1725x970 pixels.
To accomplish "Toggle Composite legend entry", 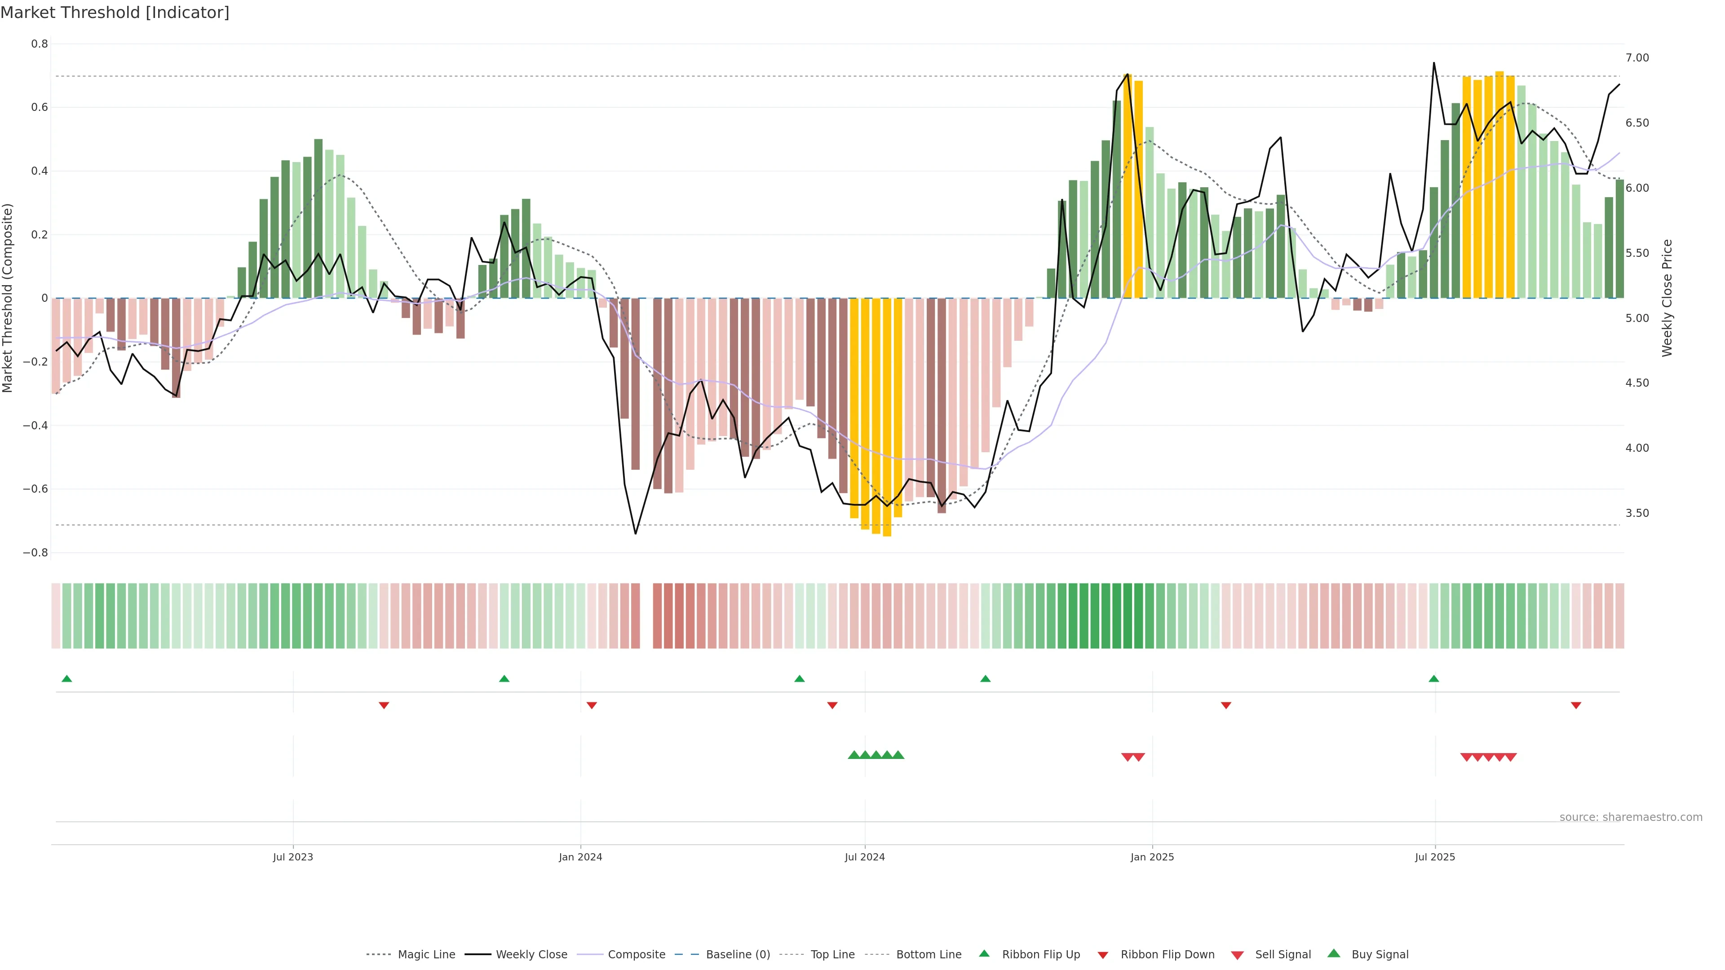I will point(636,955).
